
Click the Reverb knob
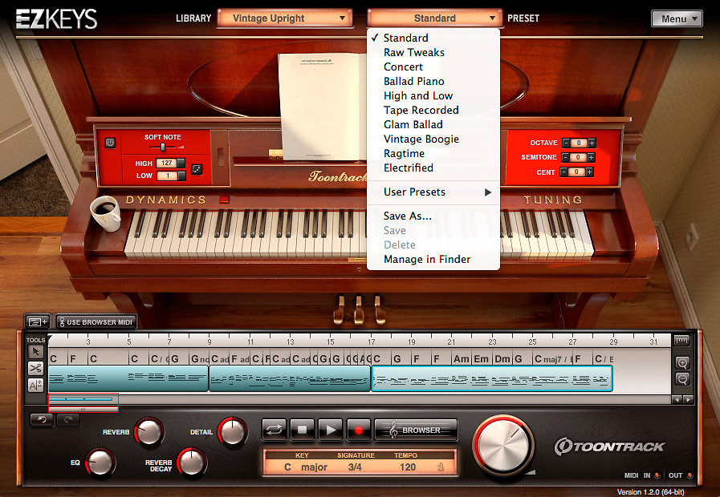148,432
